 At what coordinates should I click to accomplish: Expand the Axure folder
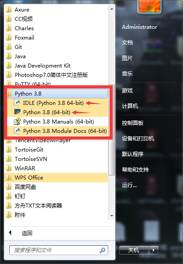[56, 10]
